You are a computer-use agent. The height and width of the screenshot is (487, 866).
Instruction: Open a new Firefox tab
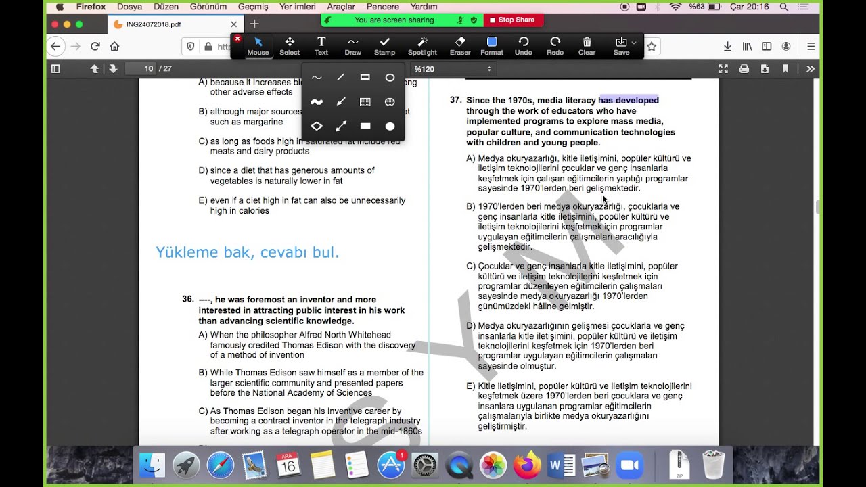[x=254, y=24]
